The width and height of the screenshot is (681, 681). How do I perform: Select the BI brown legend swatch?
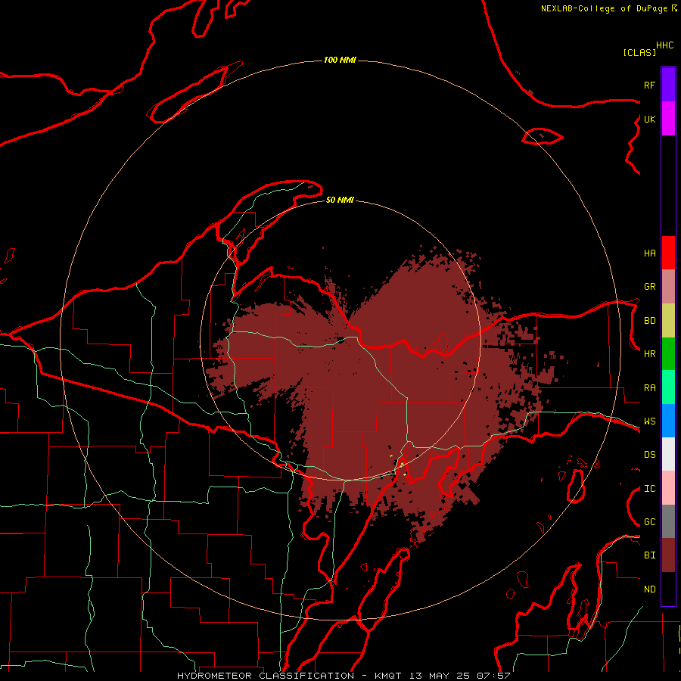668,555
